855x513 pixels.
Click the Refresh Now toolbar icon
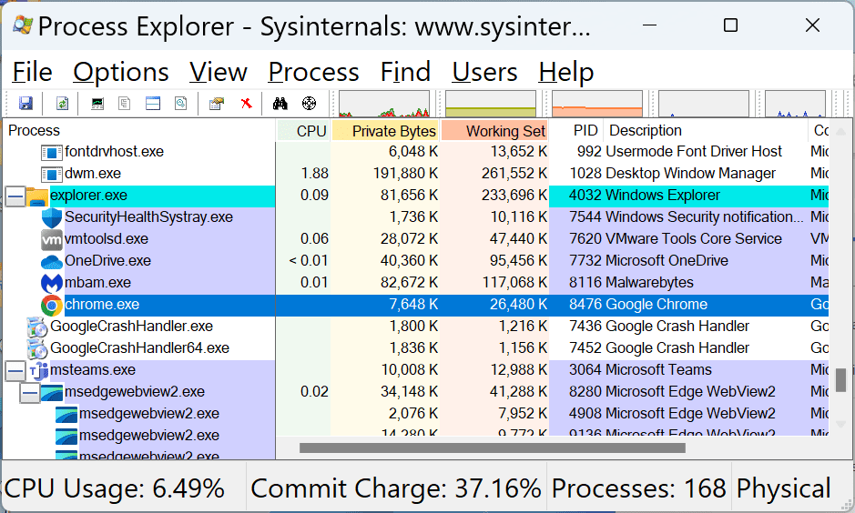pyautogui.click(x=63, y=104)
